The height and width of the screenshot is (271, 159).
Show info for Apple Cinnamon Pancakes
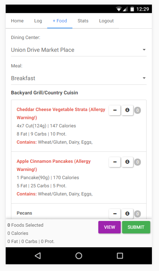tap(127, 162)
